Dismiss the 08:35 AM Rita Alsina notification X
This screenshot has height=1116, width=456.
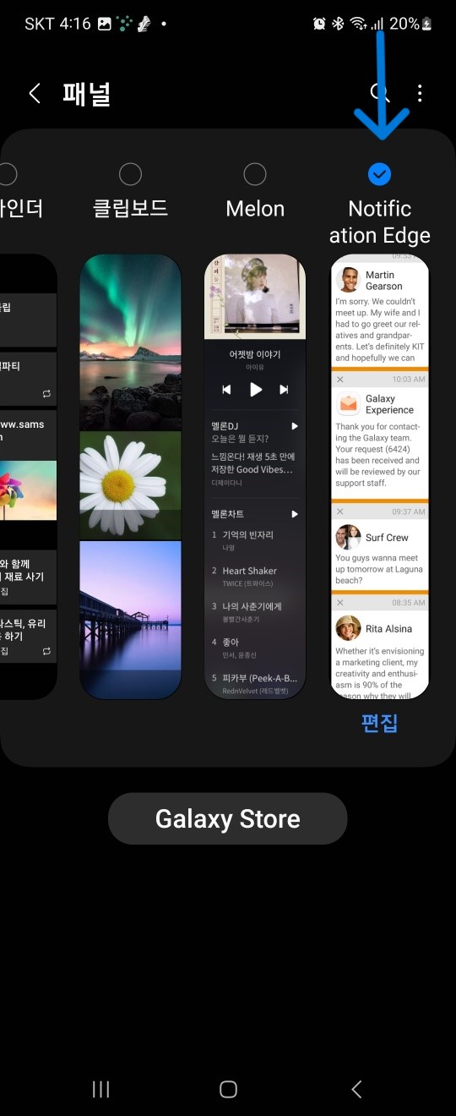pyautogui.click(x=339, y=603)
